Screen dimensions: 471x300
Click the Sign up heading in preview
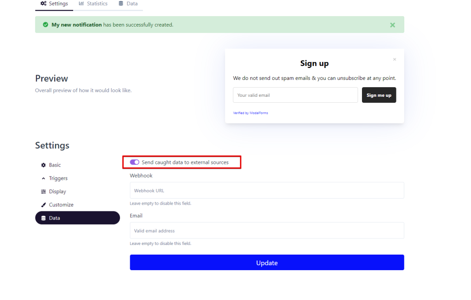coord(314,63)
